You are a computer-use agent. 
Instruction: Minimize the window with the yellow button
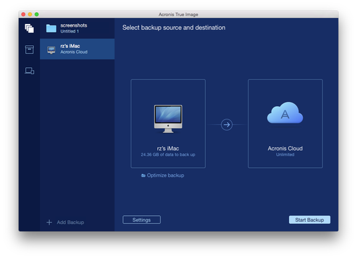coord(30,15)
